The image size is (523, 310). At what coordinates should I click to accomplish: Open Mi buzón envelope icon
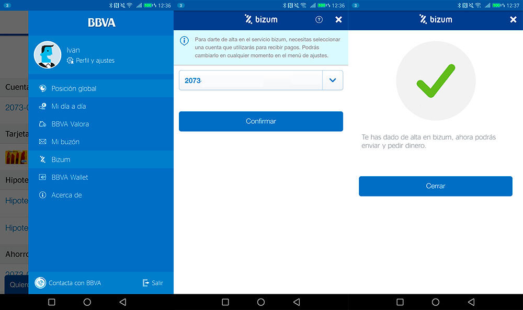pyautogui.click(x=43, y=142)
